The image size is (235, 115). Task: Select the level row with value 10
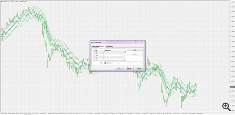108,53
